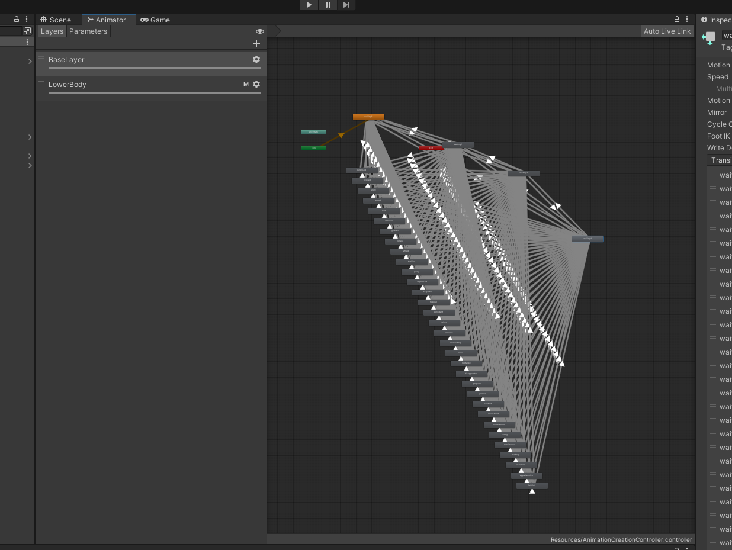Switch to the Scene tab

pyautogui.click(x=56, y=20)
